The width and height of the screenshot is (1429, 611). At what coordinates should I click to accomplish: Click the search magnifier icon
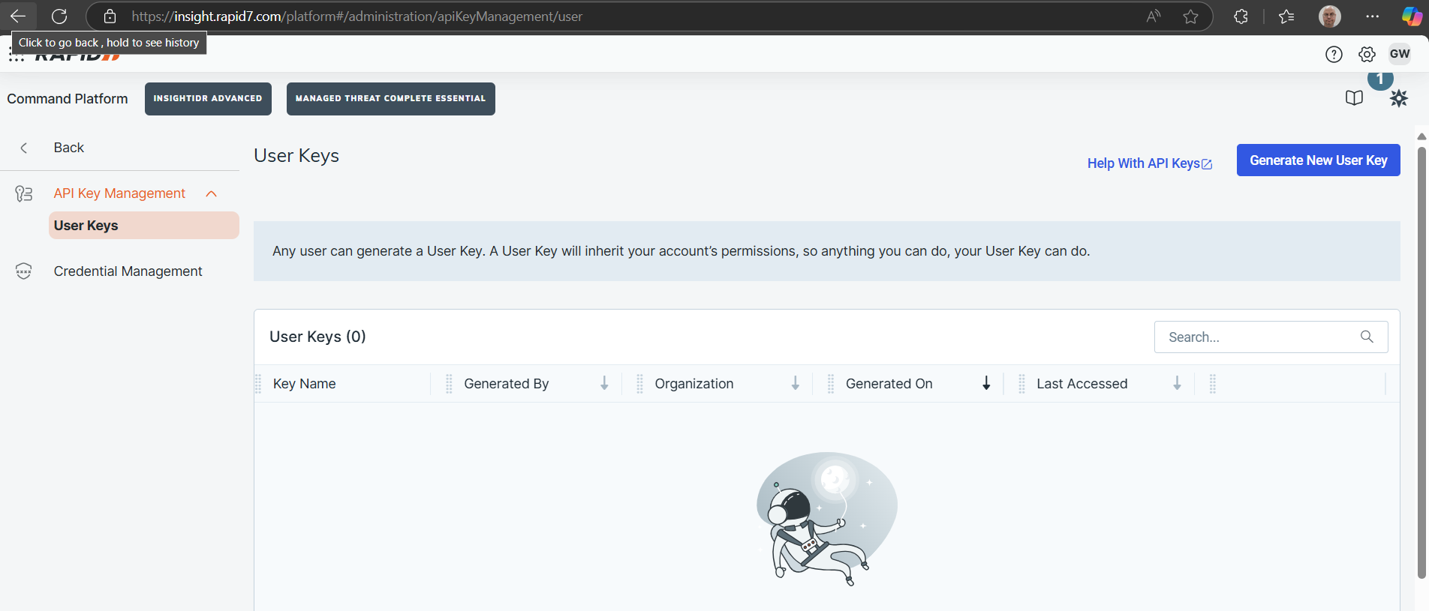click(x=1367, y=337)
